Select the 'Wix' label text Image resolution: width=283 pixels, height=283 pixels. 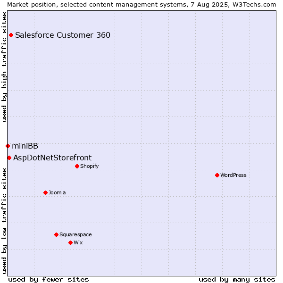78,242
